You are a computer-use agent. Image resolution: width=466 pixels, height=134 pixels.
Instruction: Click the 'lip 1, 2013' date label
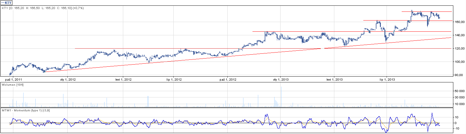(387, 80)
